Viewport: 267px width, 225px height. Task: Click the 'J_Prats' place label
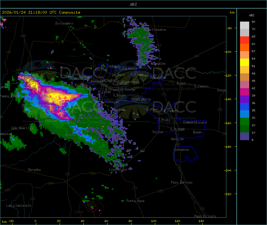tap(164, 120)
